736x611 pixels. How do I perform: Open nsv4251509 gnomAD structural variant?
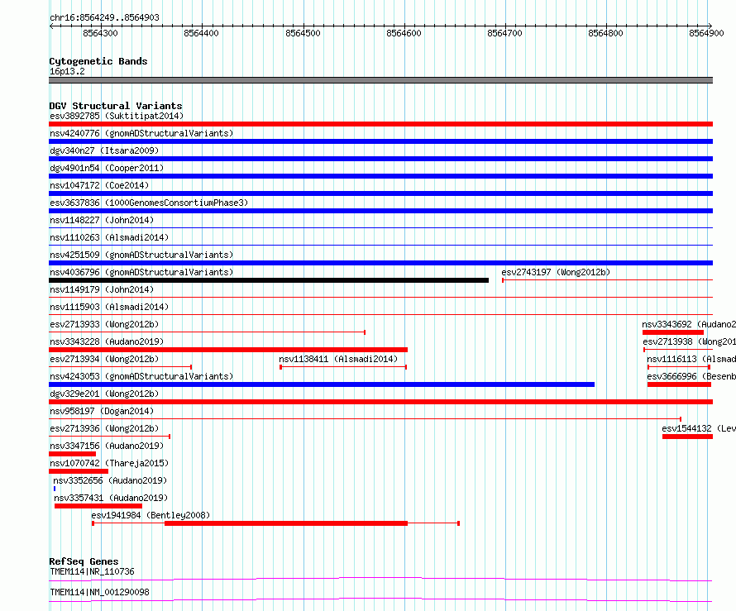click(141, 255)
